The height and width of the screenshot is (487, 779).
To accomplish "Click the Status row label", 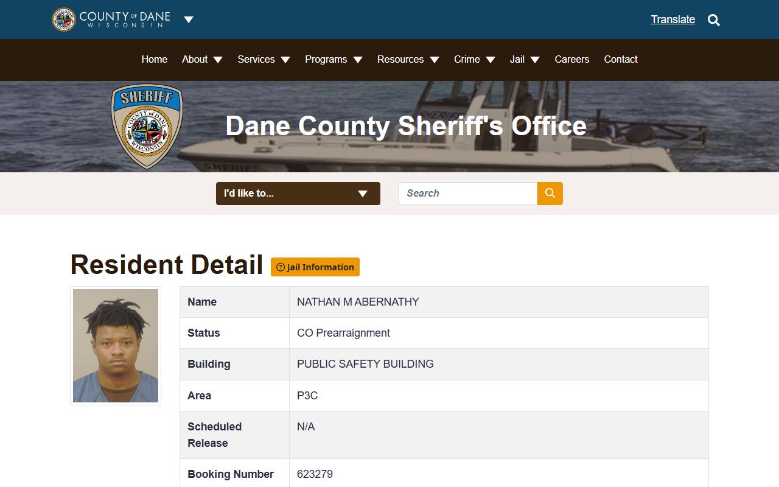I will click(204, 333).
